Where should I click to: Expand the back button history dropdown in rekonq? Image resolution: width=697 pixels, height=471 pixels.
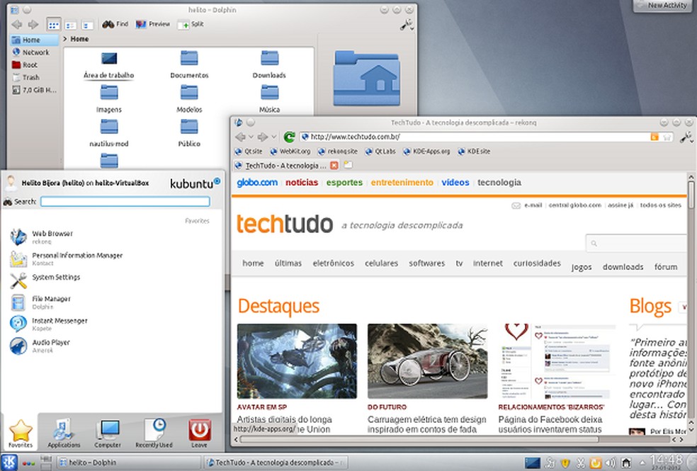(x=251, y=136)
